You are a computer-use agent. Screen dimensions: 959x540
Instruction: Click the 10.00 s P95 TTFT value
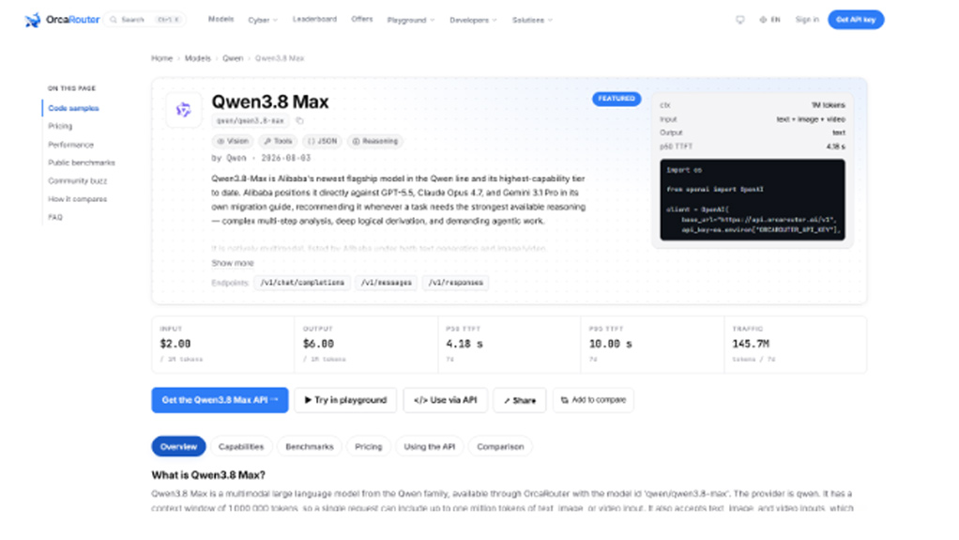[x=610, y=344]
